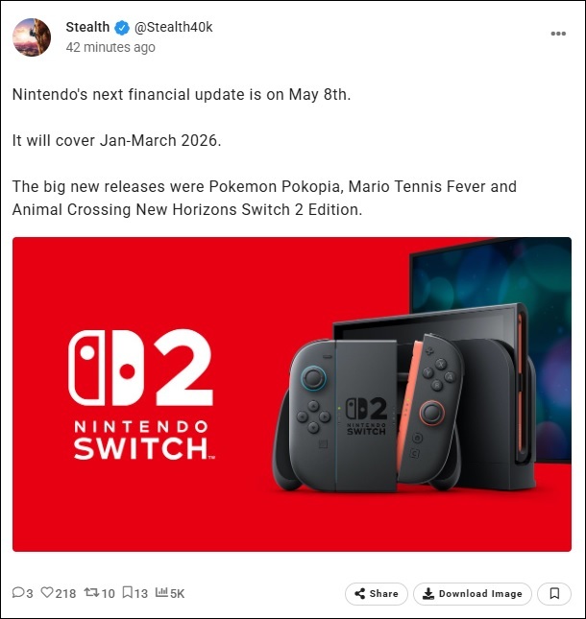Click the blue verified badge icon
Screen dimensions: 586x619
click(122, 28)
